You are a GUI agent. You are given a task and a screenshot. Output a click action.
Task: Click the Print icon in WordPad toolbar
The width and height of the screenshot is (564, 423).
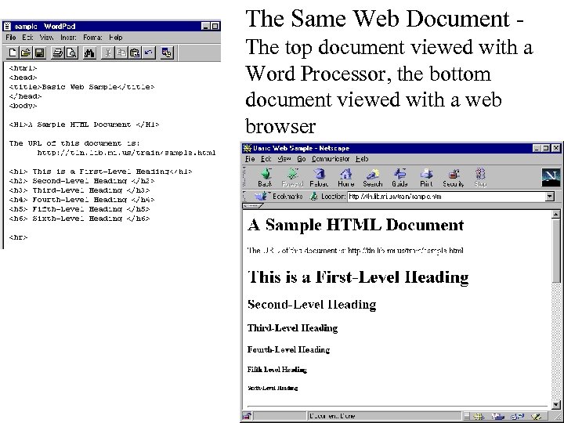click(x=57, y=53)
